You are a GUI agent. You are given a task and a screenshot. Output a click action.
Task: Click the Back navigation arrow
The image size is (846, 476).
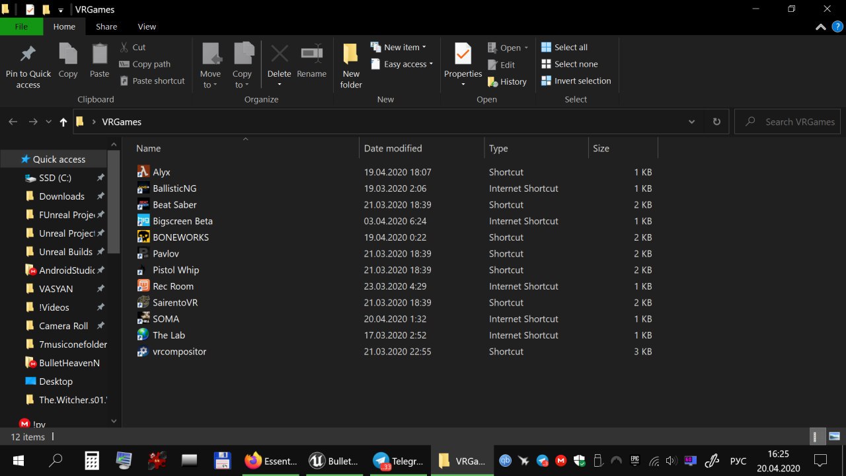tap(13, 122)
